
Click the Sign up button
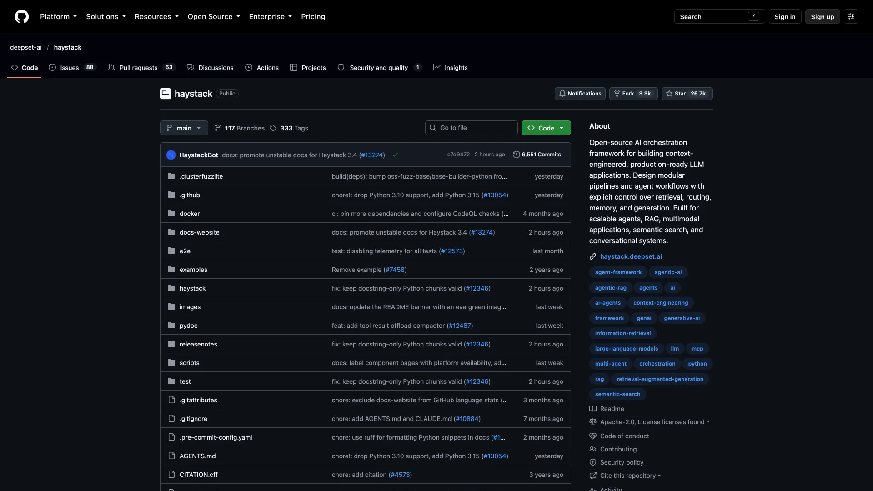pos(823,16)
